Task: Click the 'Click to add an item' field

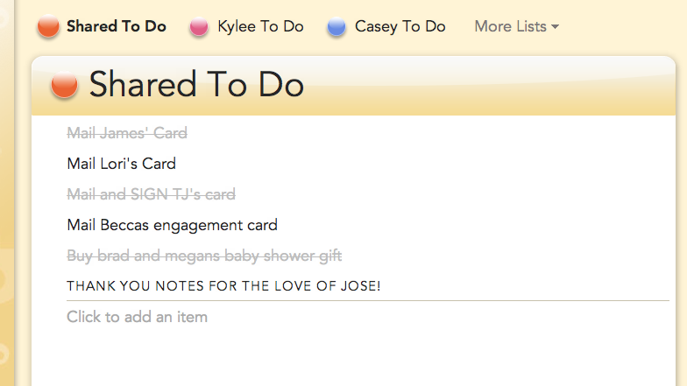Action: (137, 317)
